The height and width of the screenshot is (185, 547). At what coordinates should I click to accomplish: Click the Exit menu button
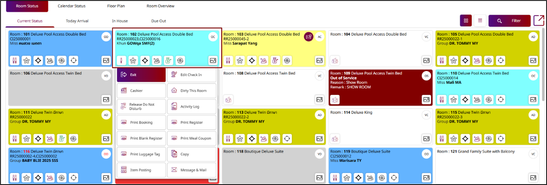(x=141, y=75)
